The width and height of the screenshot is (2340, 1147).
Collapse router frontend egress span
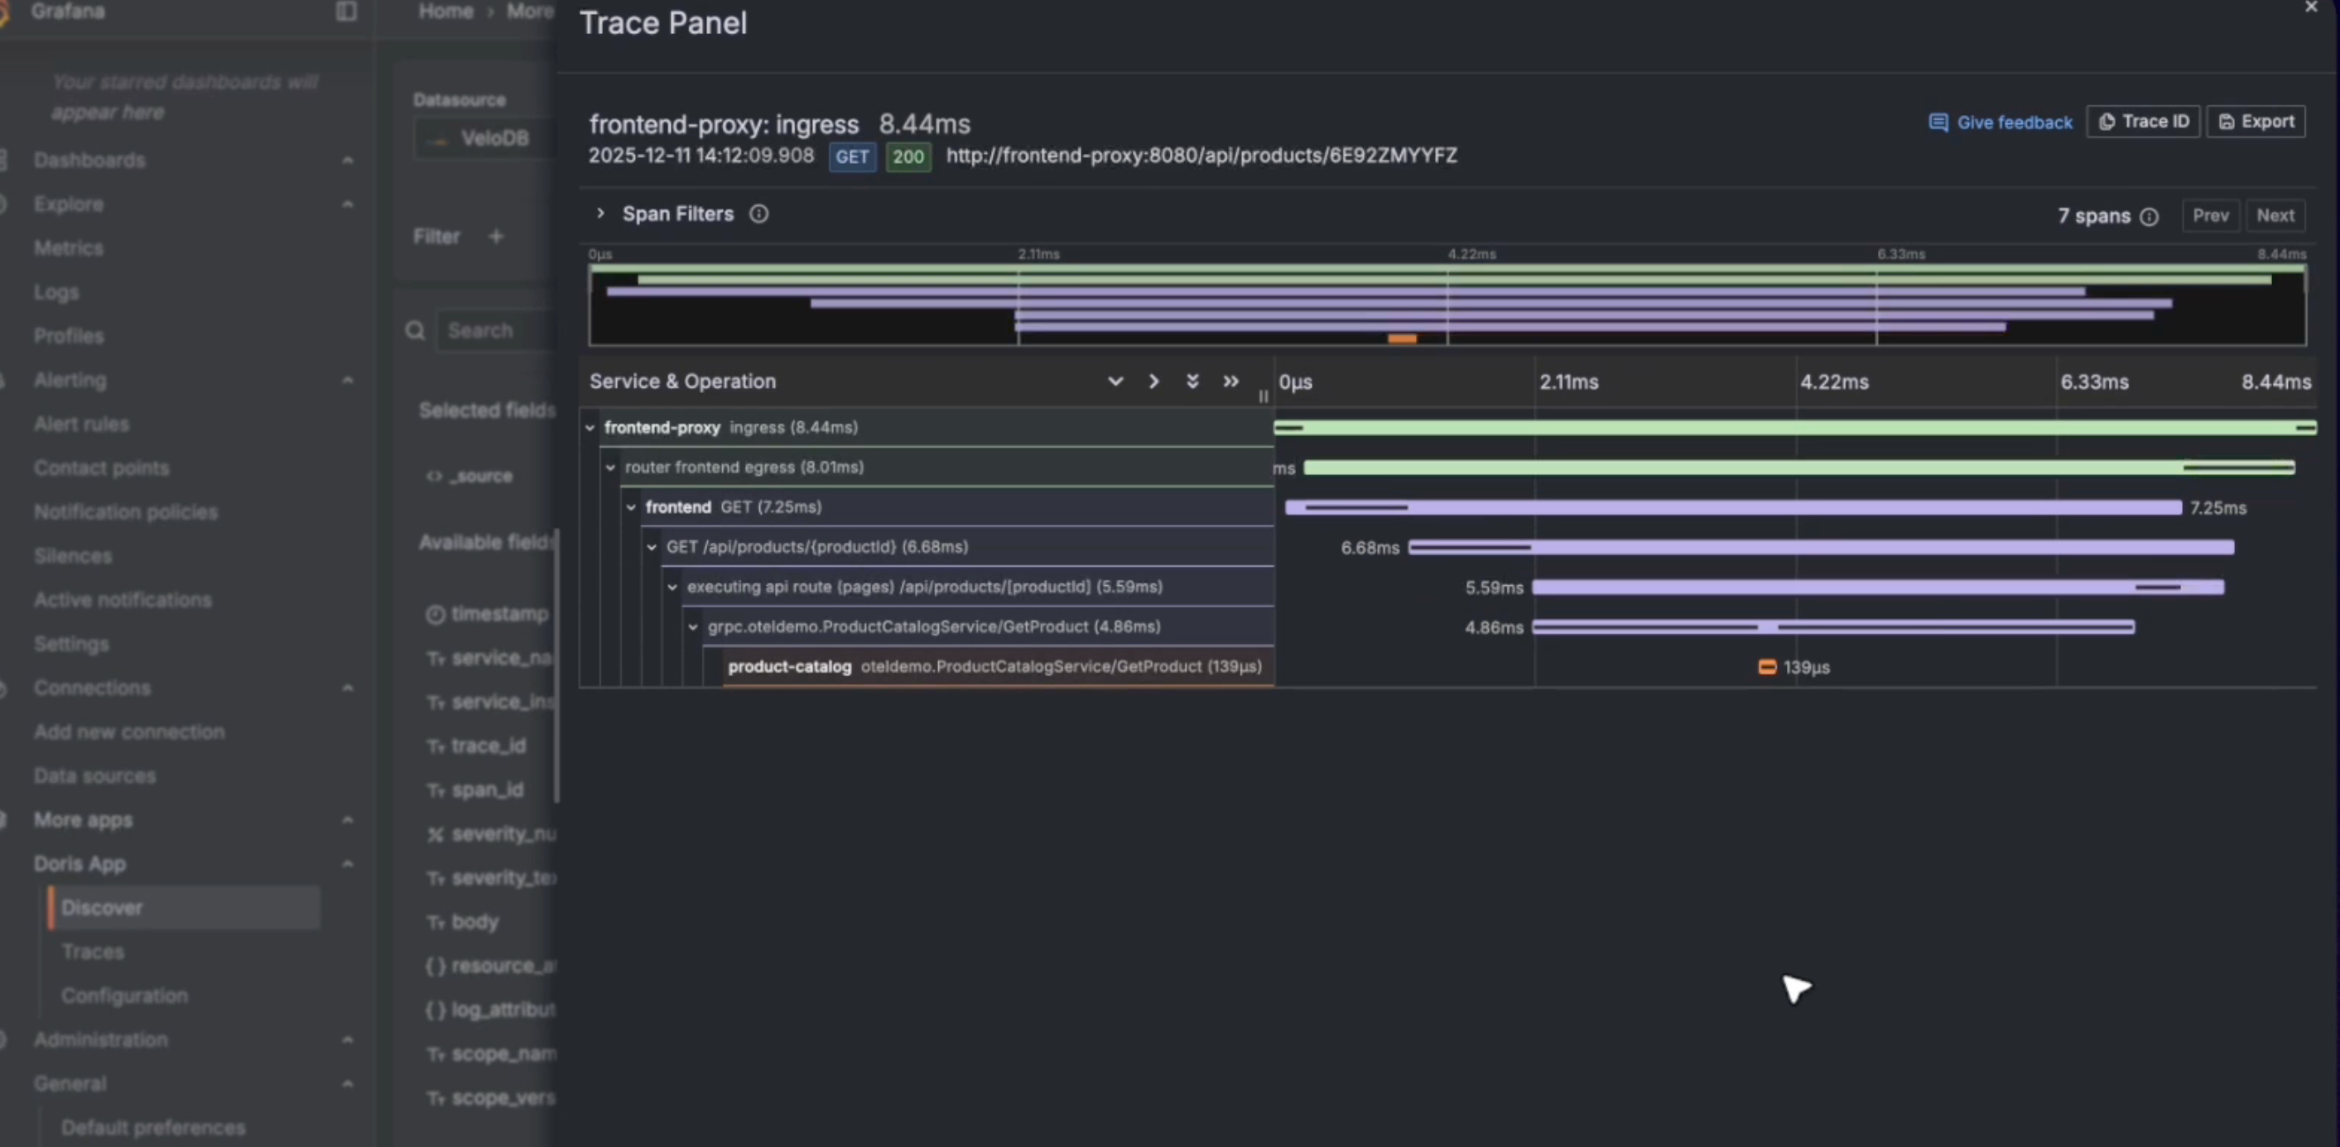[x=610, y=468]
